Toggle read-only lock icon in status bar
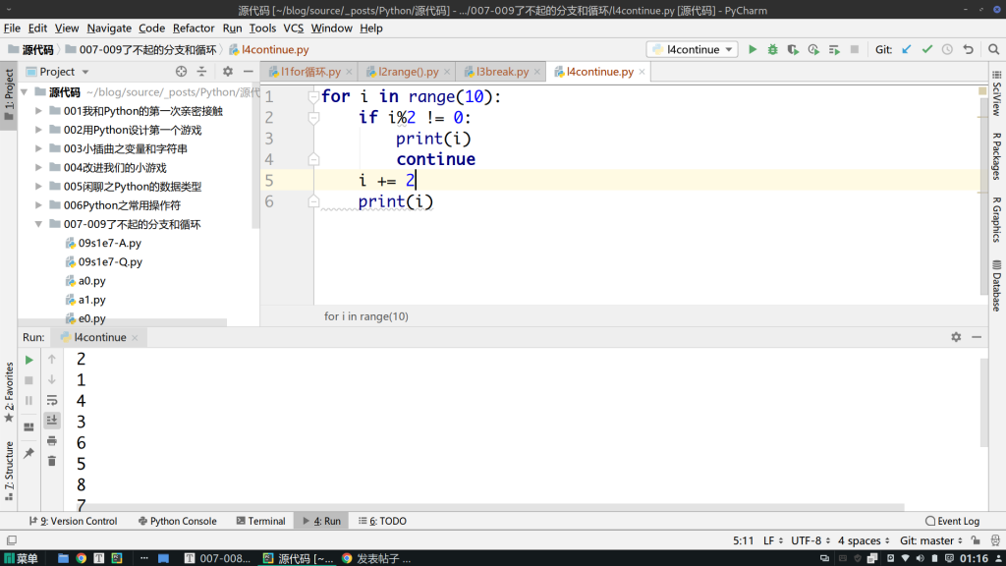 tap(976, 540)
